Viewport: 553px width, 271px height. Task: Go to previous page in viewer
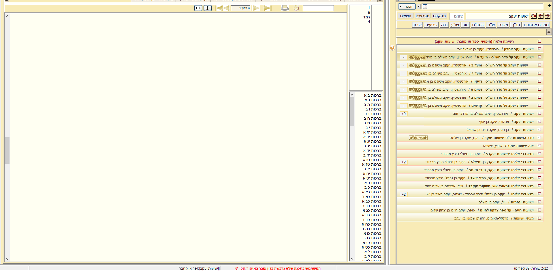tap(226, 8)
